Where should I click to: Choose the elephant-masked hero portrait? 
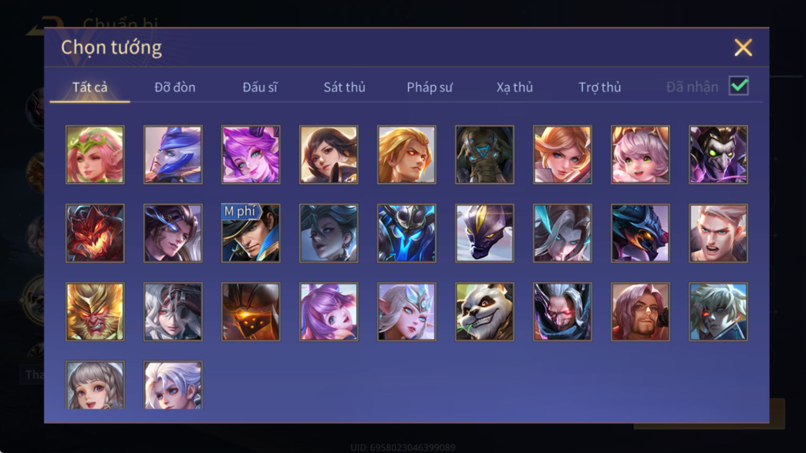pyautogui.click(x=484, y=155)
